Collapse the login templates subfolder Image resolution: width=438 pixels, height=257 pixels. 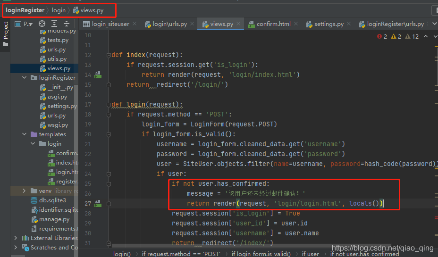coord(33,143)
